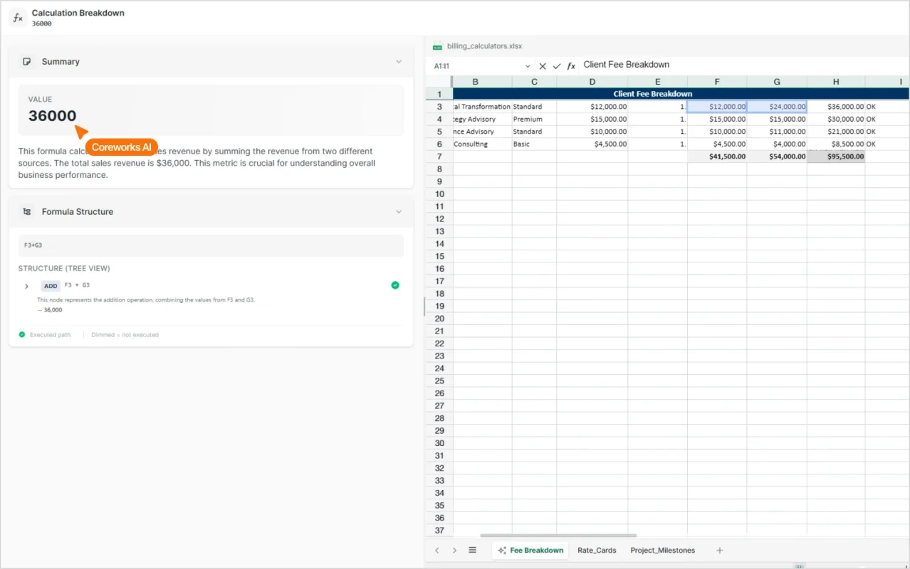The width and height of the screenshot is (910, 569).
Task: Select the $95,500.00 total cell
Action: click(836, 156)
